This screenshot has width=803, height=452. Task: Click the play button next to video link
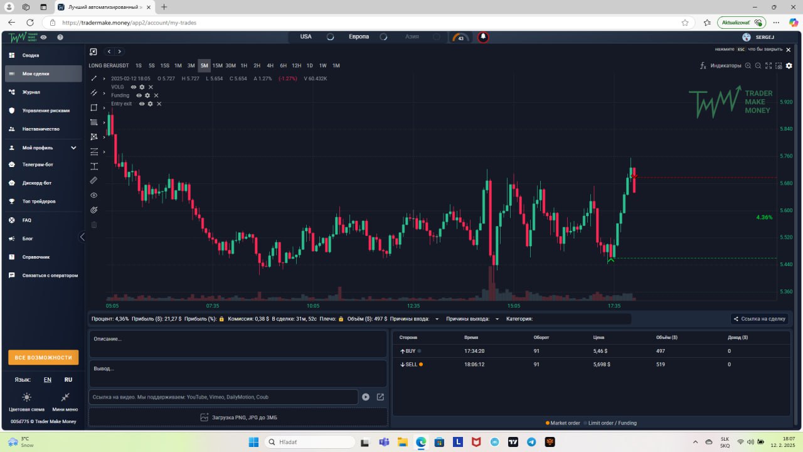(x=366, y=397)
